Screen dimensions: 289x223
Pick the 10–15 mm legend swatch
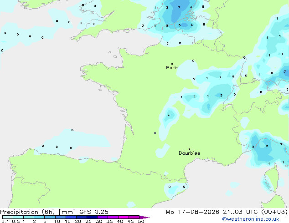click(61, 217)
